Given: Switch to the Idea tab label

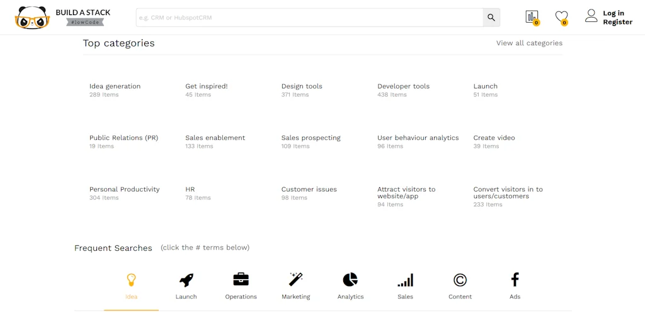Looking at the screenshot, I should [x=131, y=297].
